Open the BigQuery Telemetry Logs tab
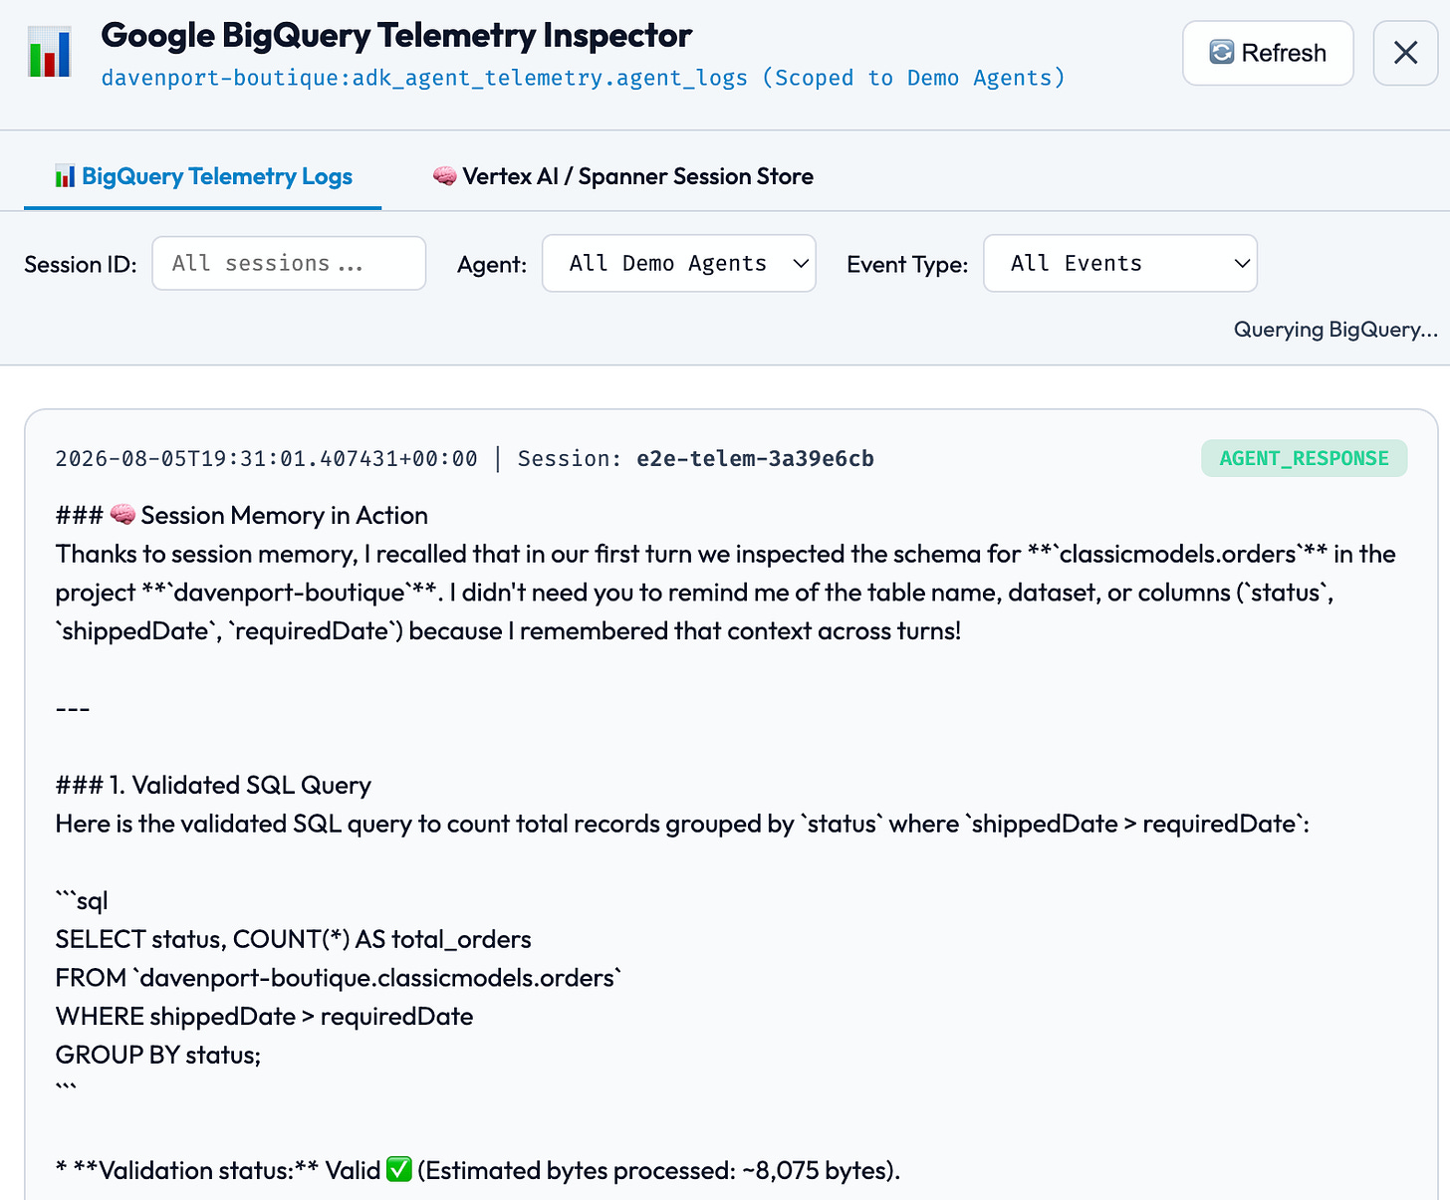The image size is (1450, 1200). (x=203, y=176)
